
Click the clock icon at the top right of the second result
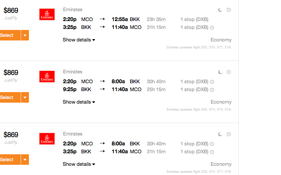point(229,72)
